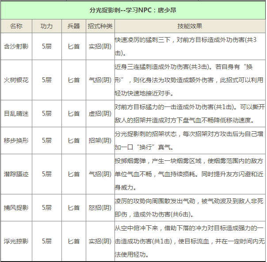The width and height of the screenshot is (267, 262).
Task: Select the effect description starting with 从空中俯冲下来
Action: coord(190,241)
